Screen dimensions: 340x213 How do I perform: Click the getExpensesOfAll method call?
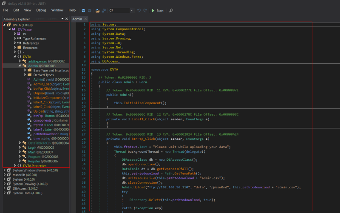point(172,169)
